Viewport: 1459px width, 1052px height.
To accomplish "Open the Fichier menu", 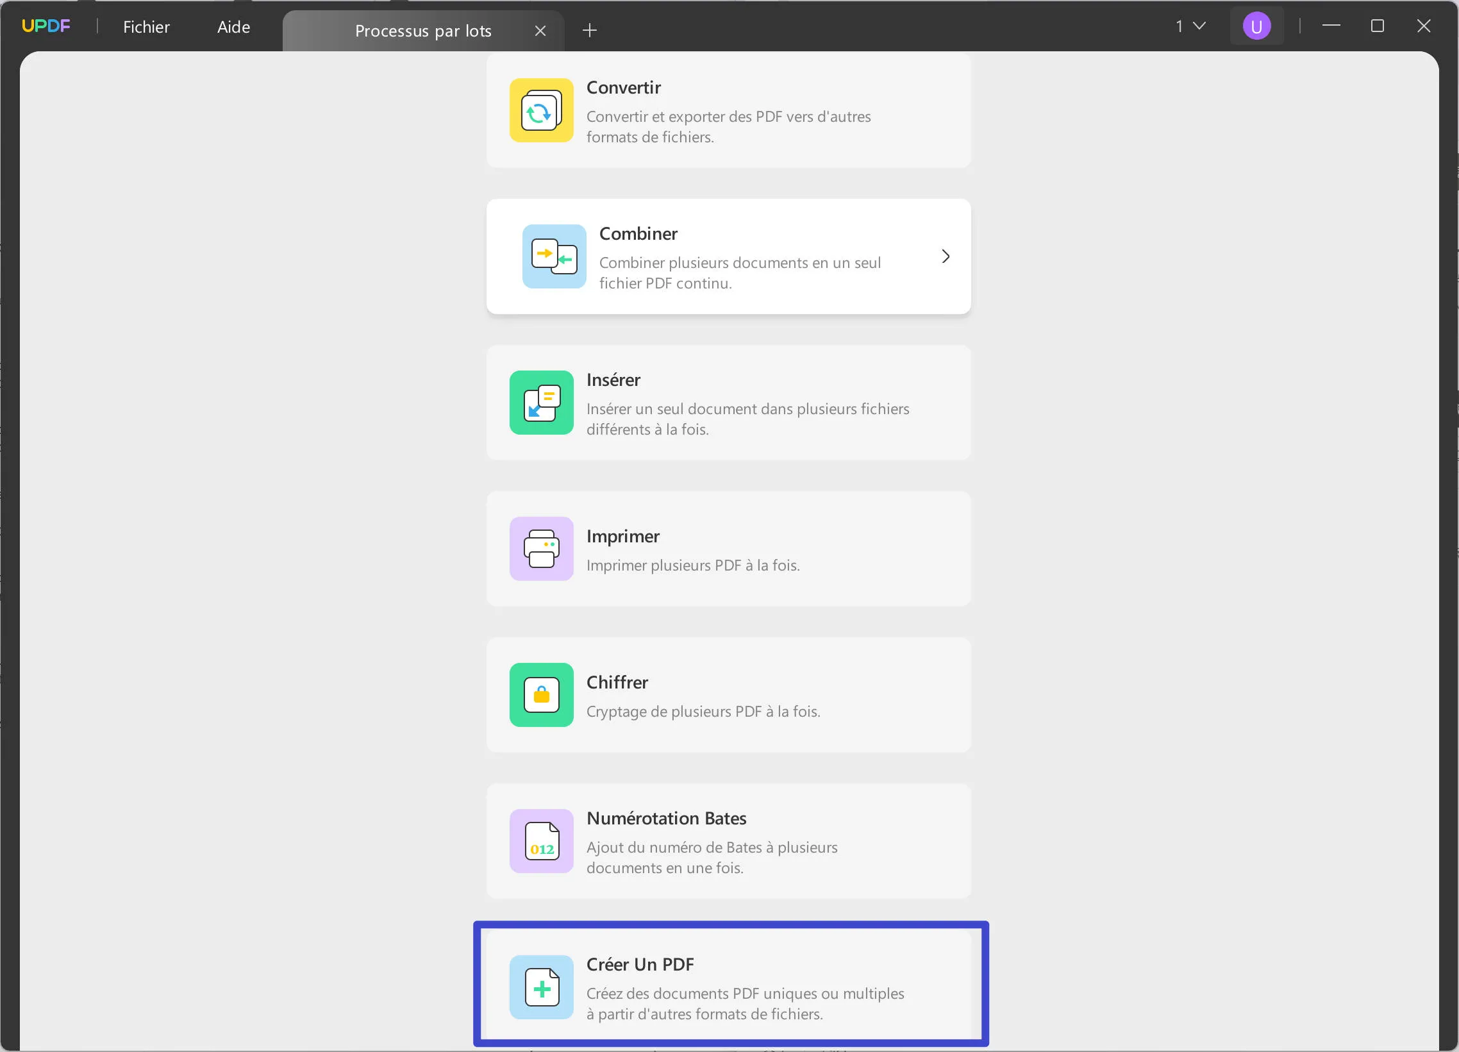I will click(x=146, y=27).
